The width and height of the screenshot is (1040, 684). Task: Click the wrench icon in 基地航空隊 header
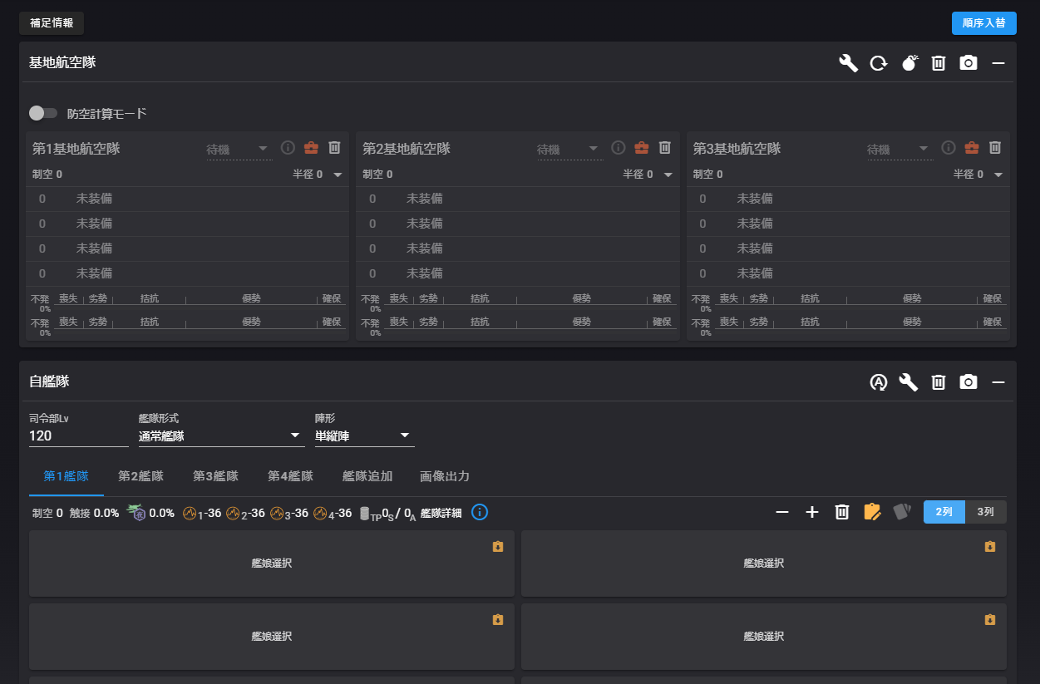click(x=848, y=63)
